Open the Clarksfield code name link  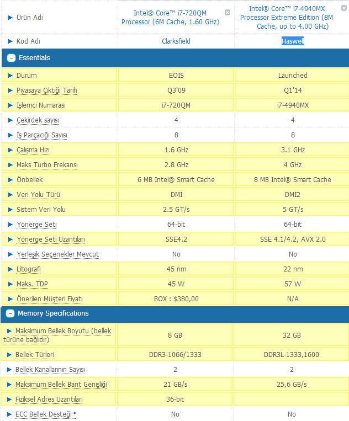click(176, 41)
